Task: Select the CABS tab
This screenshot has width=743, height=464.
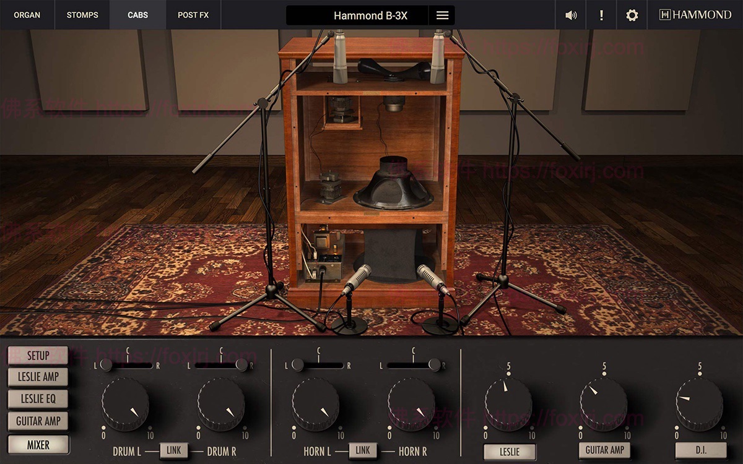Action: (x=138, y=15)
